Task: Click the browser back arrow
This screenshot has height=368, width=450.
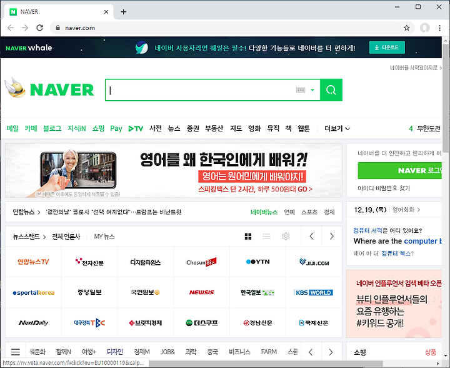Action: (11, 28)
